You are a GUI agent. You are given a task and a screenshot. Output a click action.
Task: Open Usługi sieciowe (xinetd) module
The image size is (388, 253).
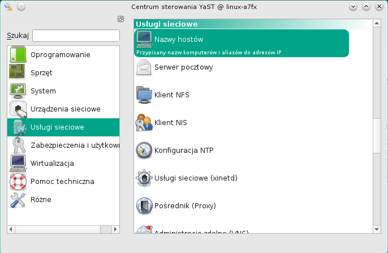[195, 178]
